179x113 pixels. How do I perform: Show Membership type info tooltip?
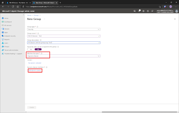tap(42, 53)
